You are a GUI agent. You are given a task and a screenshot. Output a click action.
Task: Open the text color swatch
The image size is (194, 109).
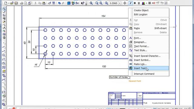(x=143, y=3)
